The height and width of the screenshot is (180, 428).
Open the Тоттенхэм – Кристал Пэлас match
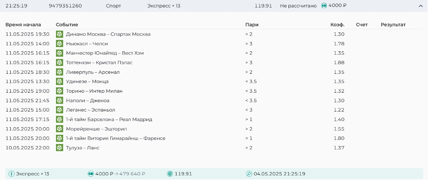[99, 63]
